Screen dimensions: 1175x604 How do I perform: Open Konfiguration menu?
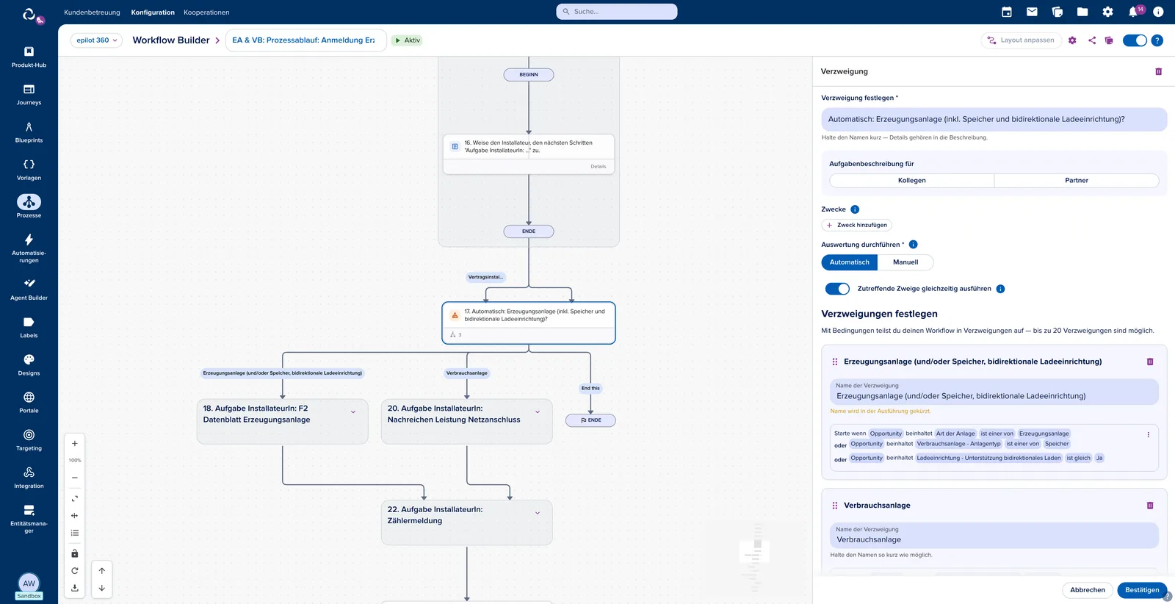[x=153, y=12]
